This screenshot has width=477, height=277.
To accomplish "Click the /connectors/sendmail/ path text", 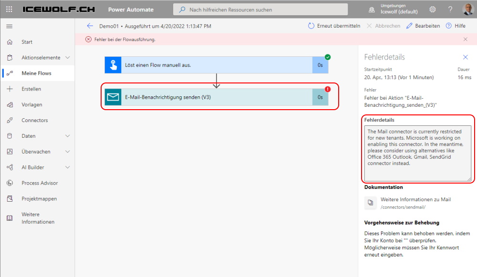I will coord(403,207).
